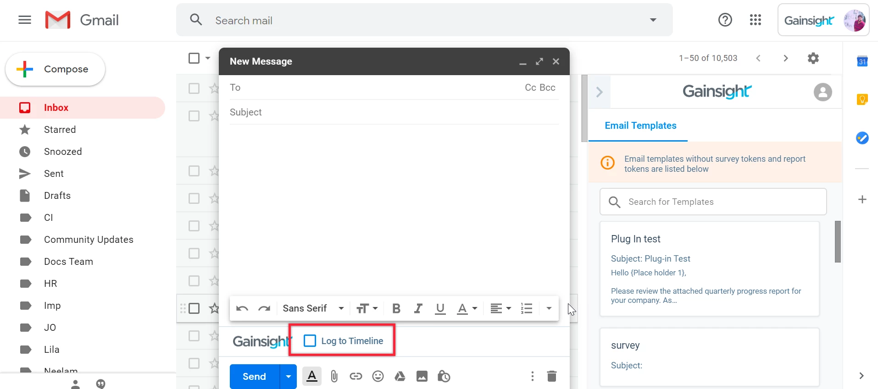Open more send options arrow

[x=288, y=376]
